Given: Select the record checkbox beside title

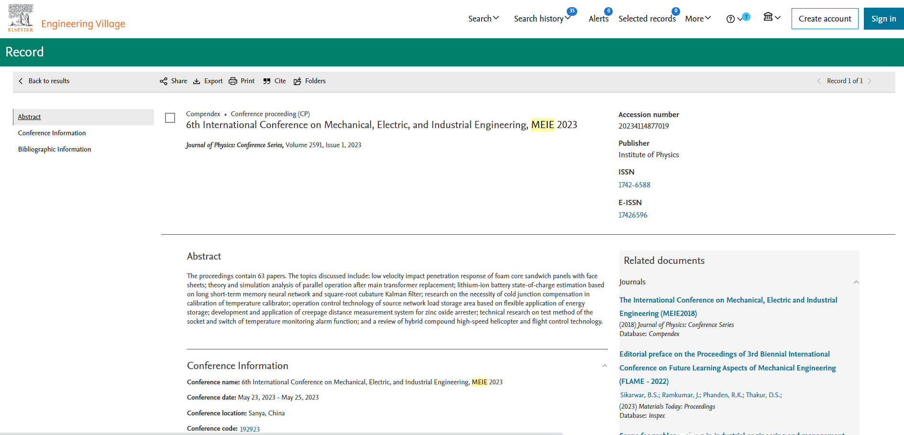Looking at the screenshot, I should (170, 118).
